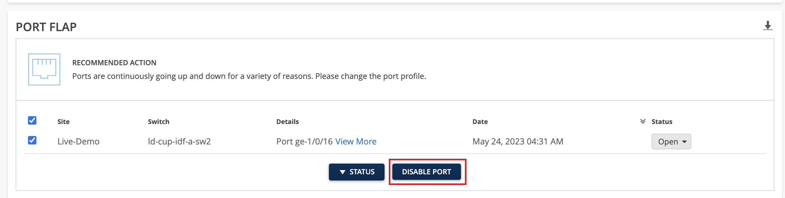Uncheck the Live-Demo row checkbox
The height and width of the screenshot is (198, 785).
[x=32, y=140]
